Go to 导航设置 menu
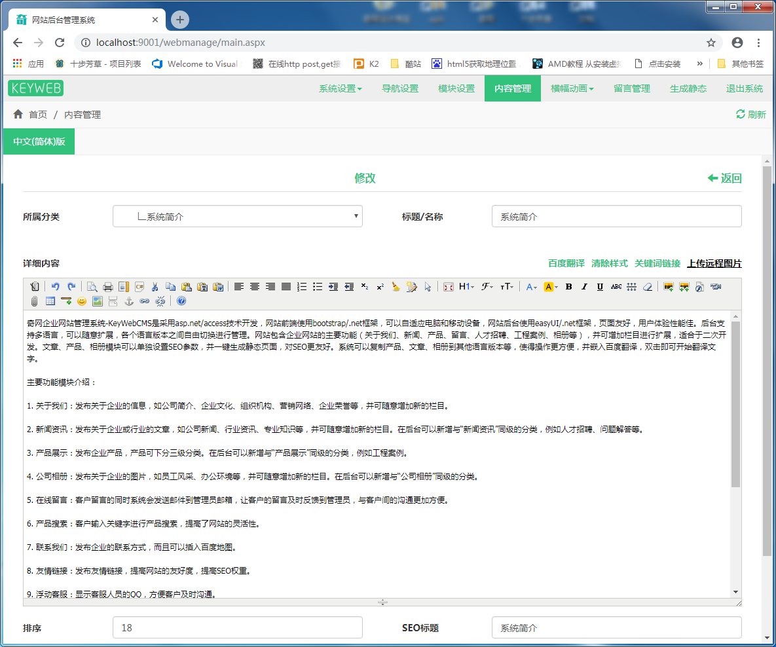Image resolution: width=776 pixels, height=647 pixels. tap(400, 88)
